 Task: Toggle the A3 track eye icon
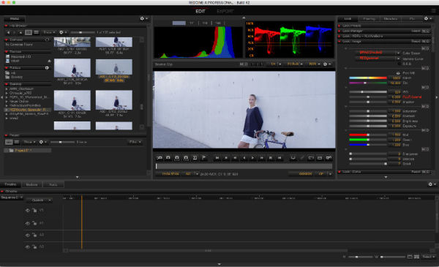point(28,247)
